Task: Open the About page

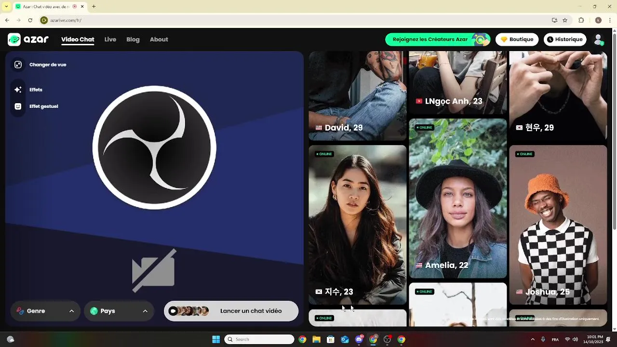Action: 159,40
